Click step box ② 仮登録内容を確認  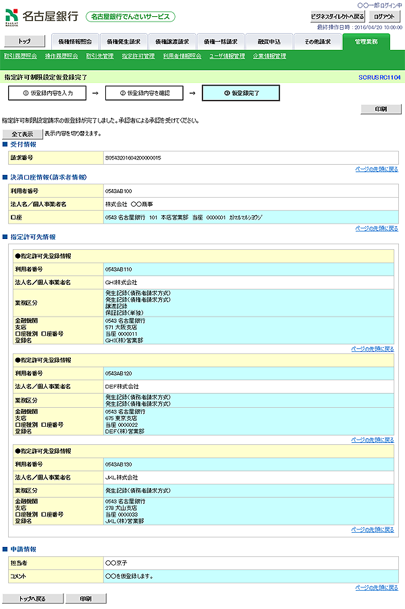pos(144,93)
